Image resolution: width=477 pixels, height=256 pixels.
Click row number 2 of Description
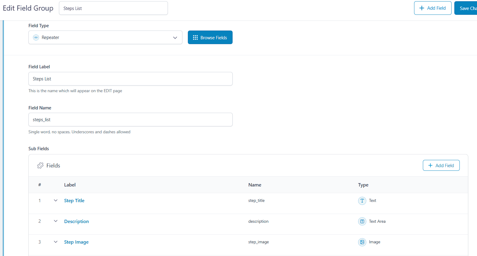coord(40,221)
